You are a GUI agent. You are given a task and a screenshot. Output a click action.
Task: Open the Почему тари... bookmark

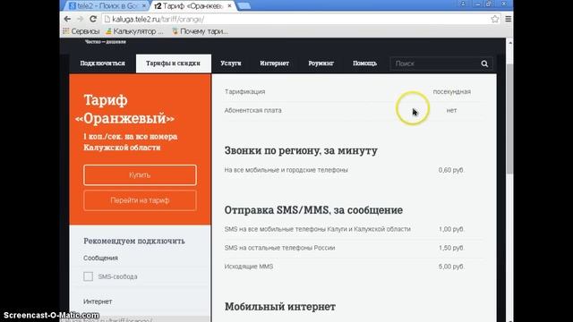pyautogui.click(x=200, y=31)
